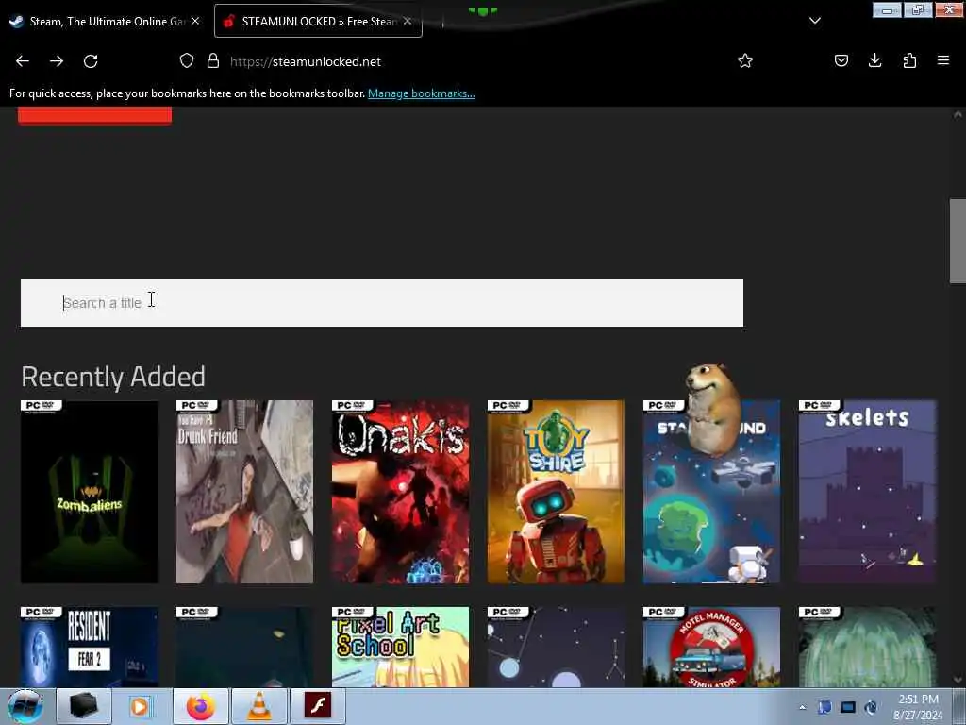Open the Pixel Art School cover
Screen dimensions: 966x725
pyautogui.click(x=400, y=647)
